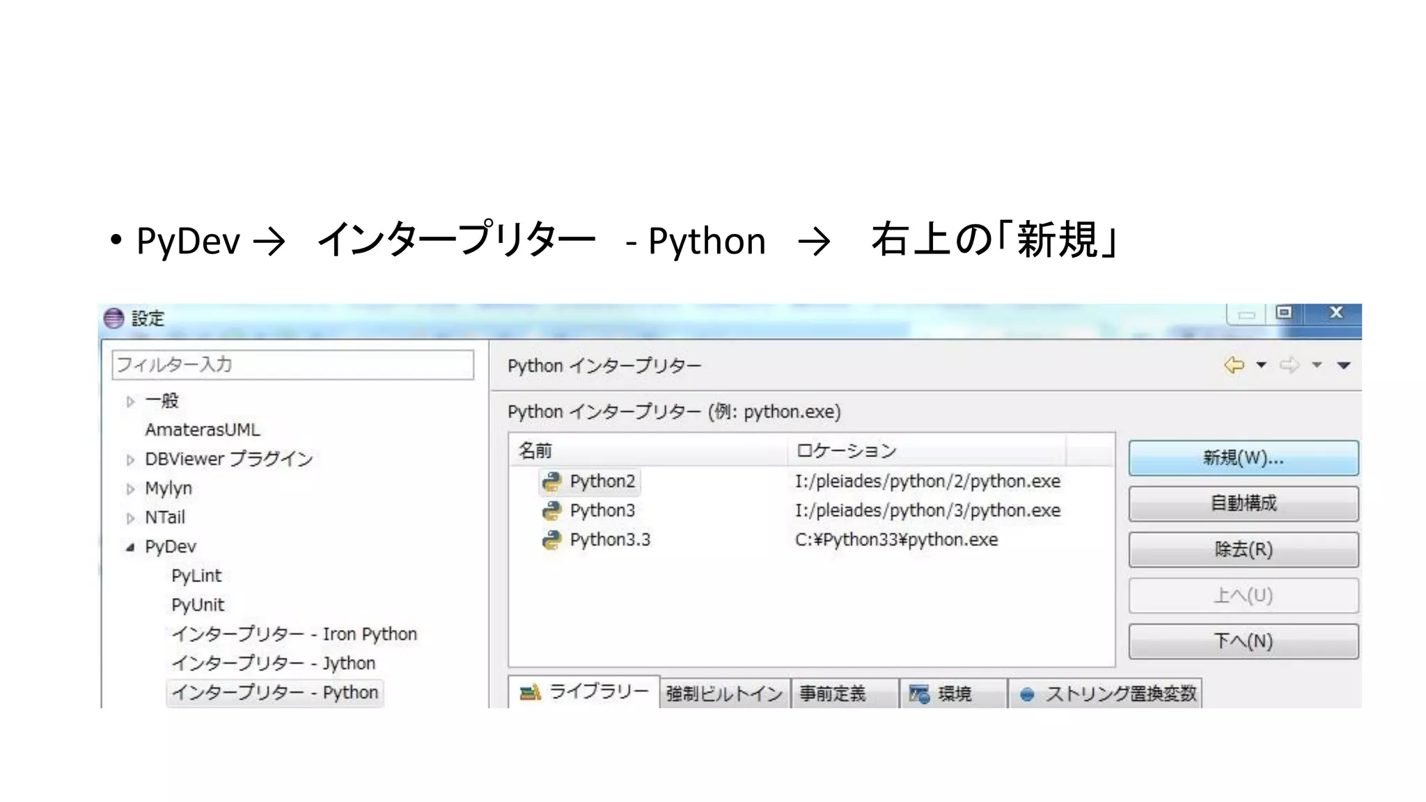Click the Python2 interpreter icon

pos(551,482)
